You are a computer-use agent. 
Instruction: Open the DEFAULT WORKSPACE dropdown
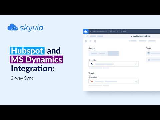point(99,32)
